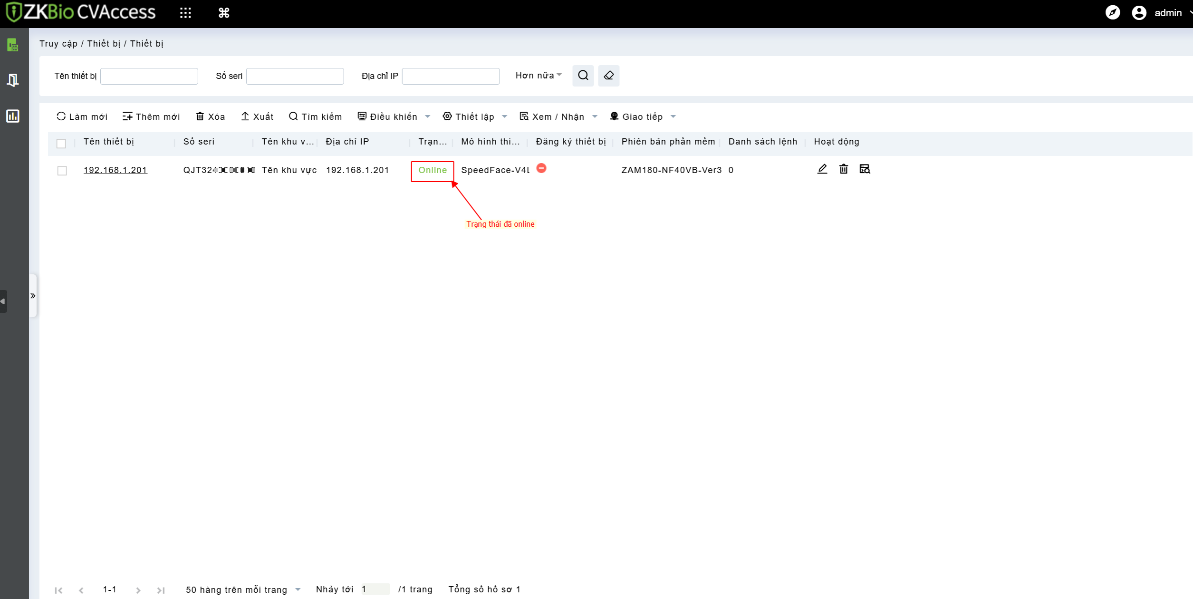Click the Tên thiết bị input field
1193x599 pixels.
point(149,76)
